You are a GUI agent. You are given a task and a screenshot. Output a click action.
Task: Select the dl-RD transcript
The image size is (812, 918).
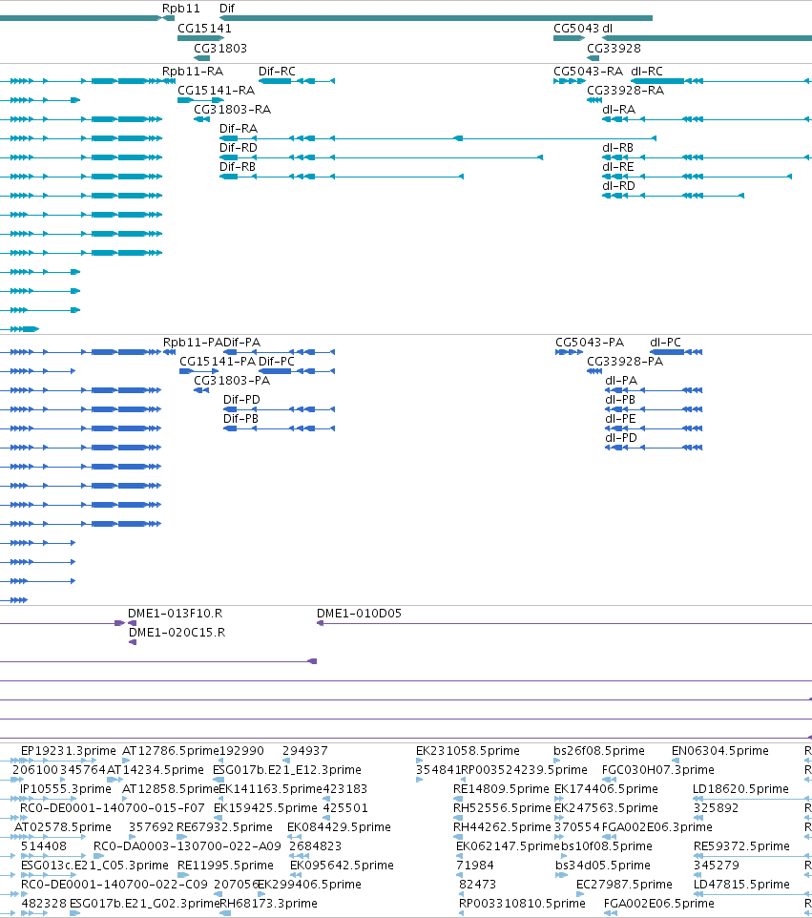(x=674, y=196)
